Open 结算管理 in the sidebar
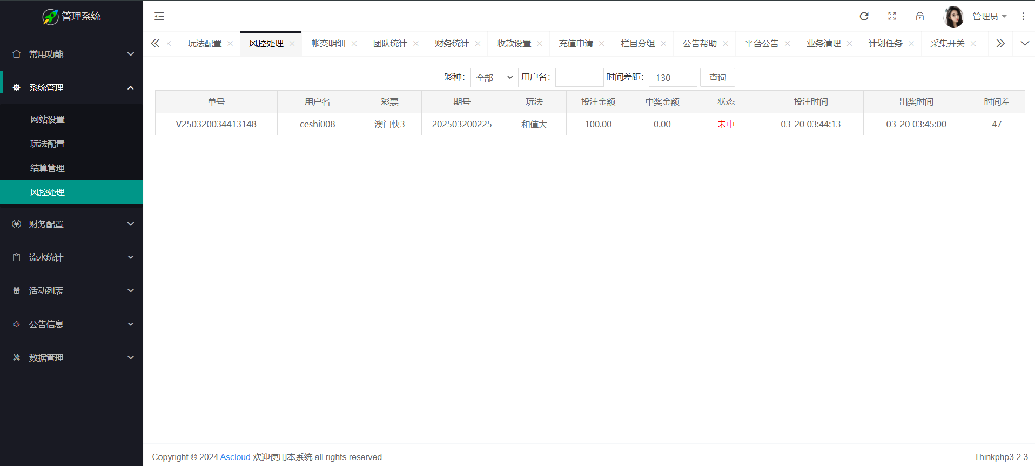Image resolution: width=1035 pixels, height=466 pixels. 71,168
